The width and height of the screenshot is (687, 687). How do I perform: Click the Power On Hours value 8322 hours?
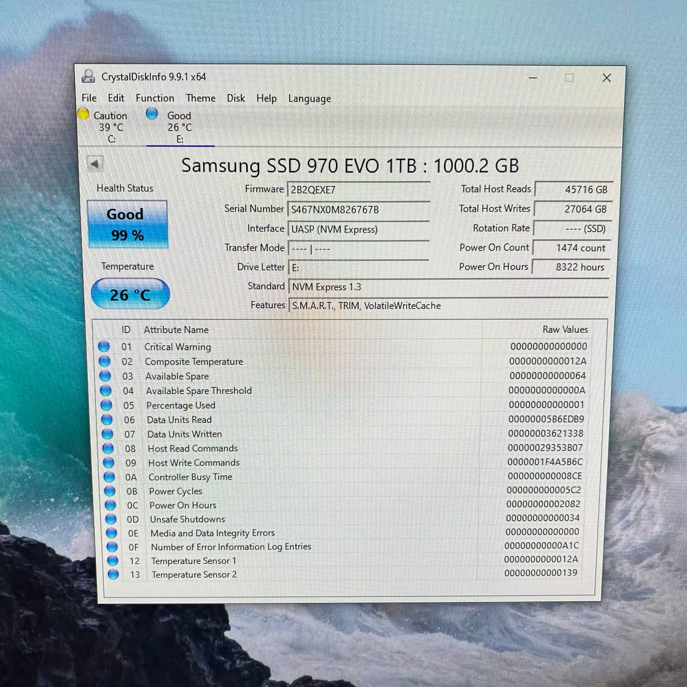tap(570, 267)
